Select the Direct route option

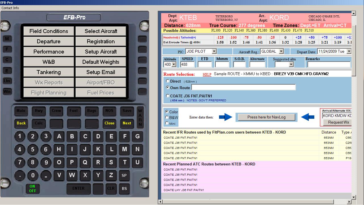click(168, 81)
